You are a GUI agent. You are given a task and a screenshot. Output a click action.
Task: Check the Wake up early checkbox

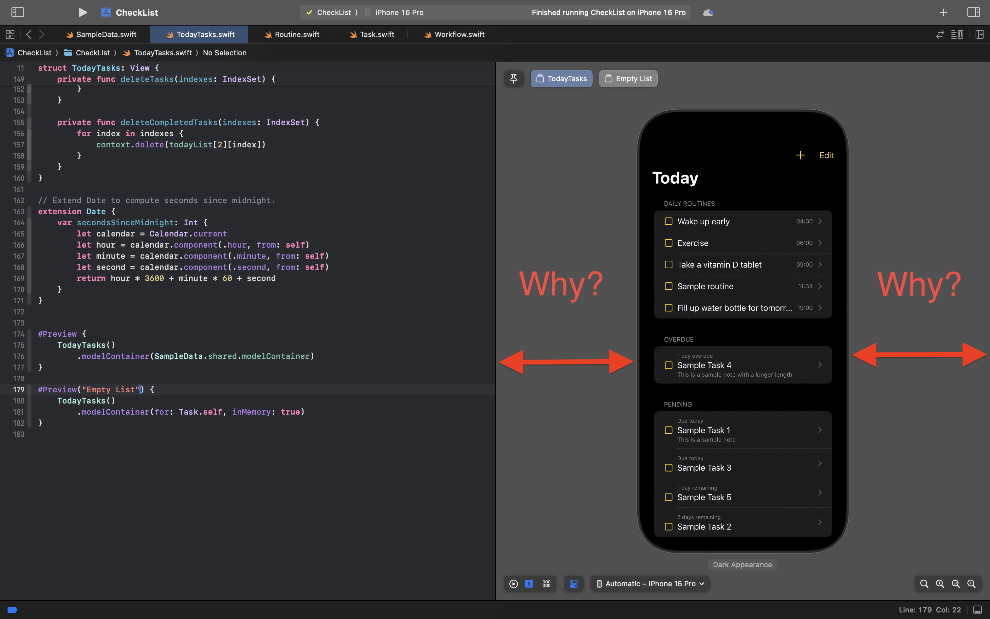(669, 221)
